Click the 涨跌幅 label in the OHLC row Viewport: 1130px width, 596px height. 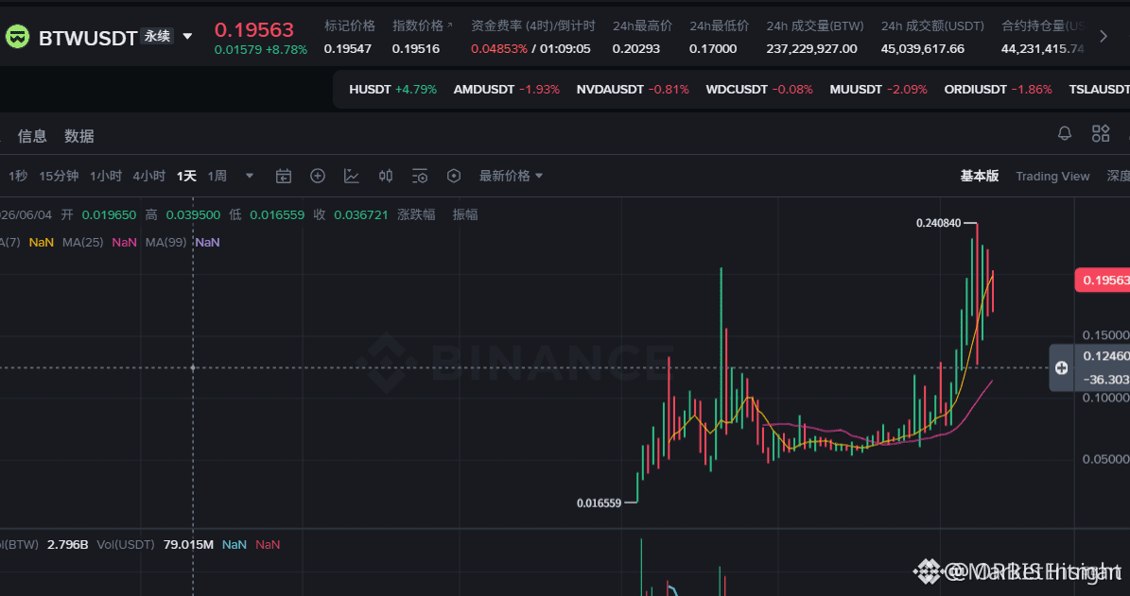pyautogui.click(x=417, y=214)
